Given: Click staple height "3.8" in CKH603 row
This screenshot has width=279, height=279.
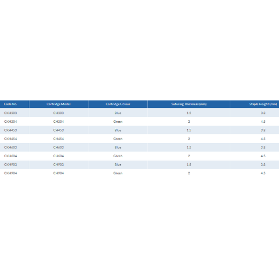Looking at the screenshot, I should (x=263, y=147).
